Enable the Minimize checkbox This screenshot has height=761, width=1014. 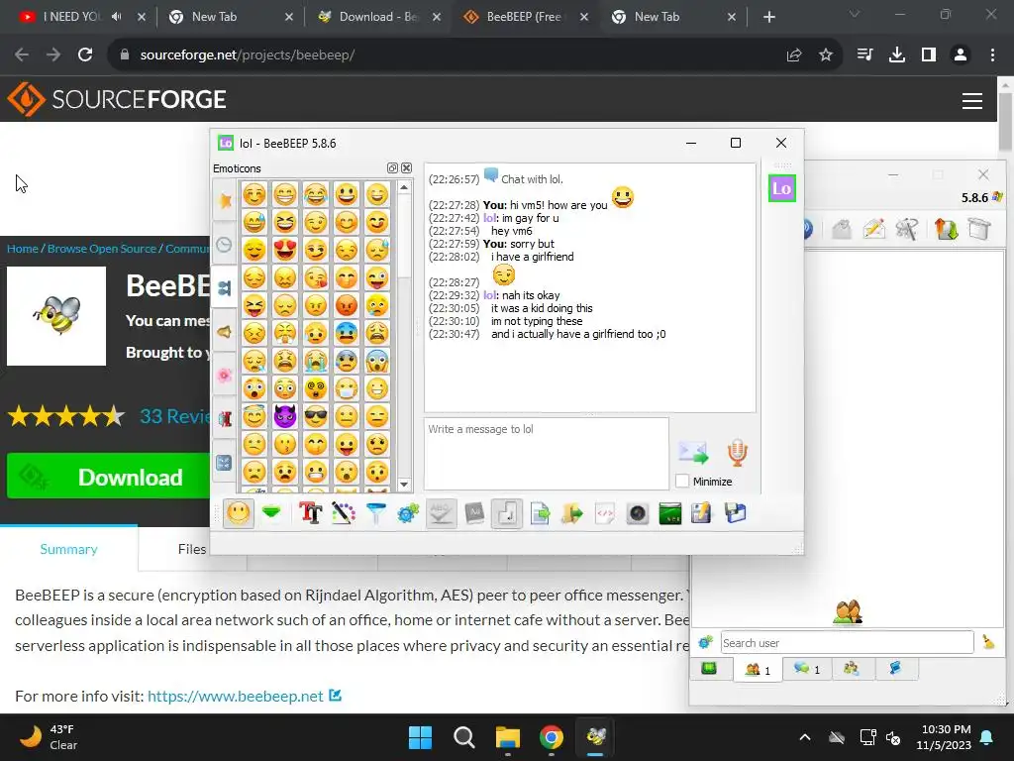tap(682, 482)
